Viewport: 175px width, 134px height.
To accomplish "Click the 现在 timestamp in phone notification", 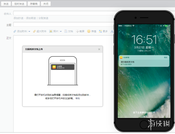I will (x=166, y=58).
